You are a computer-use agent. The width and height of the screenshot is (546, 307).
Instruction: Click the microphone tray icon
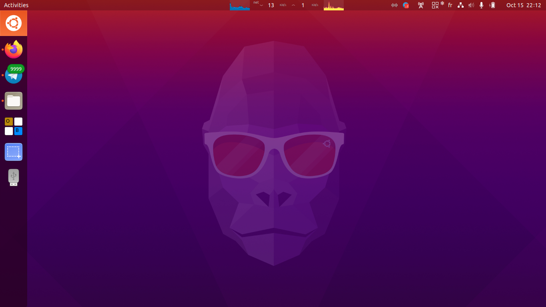point(482,5)
